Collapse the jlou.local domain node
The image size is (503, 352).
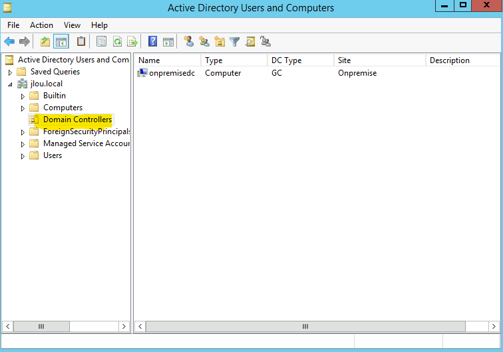pyautogui.click(x=10, y=84)
